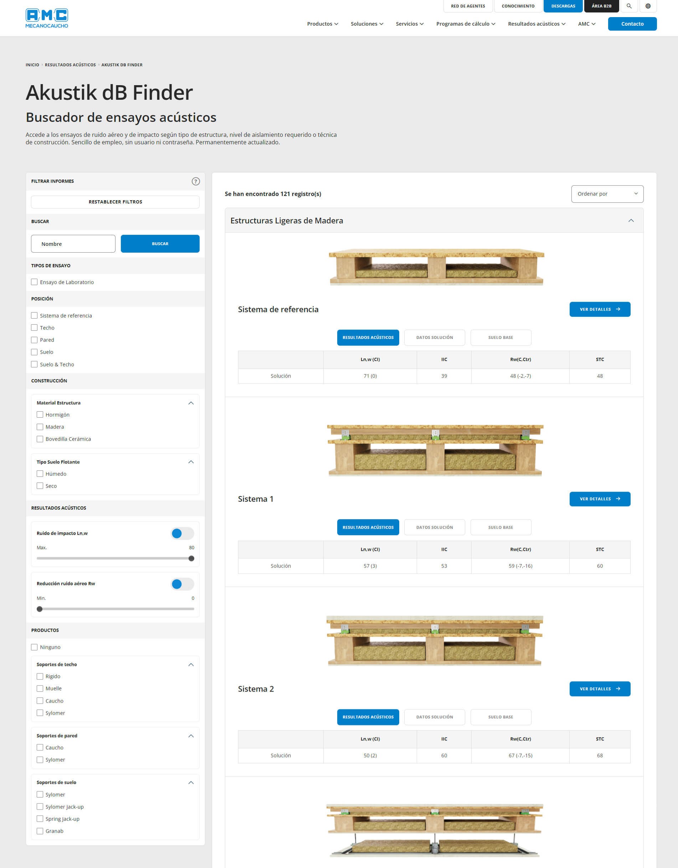This screenshot has width=678, height=868.
Task: Open the Descargas link
Action: (x=563, y=6)
